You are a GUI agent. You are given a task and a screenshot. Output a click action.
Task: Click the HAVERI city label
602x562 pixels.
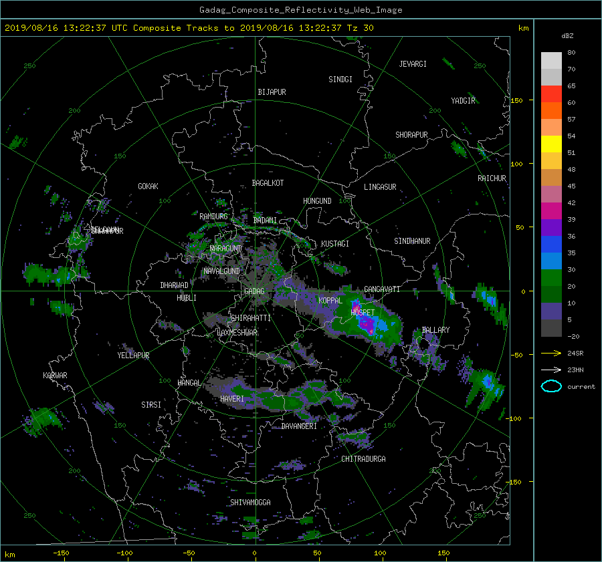coord(232,399)
